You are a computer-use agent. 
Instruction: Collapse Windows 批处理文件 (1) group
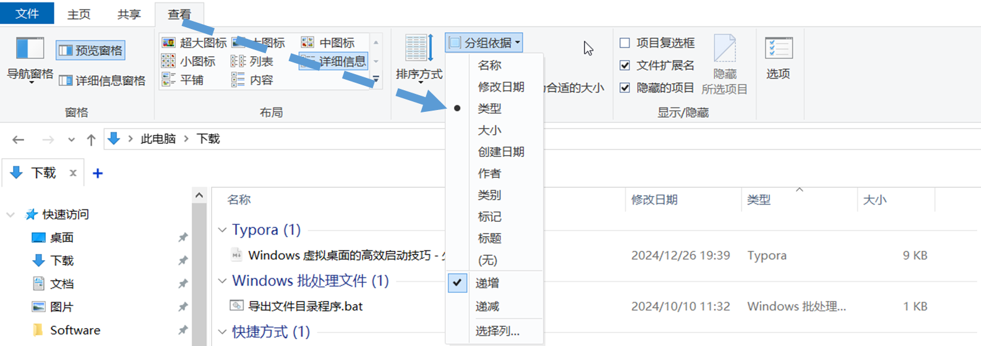[x=223, y=281]
